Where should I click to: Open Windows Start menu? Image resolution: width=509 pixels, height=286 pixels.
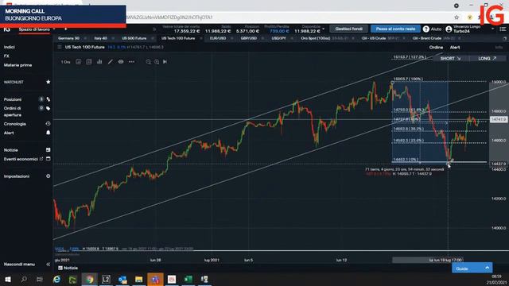click(8, 279)
